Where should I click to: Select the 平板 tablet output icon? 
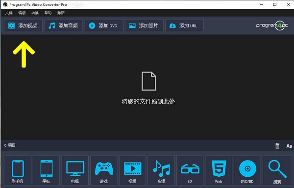pyautogui.click(x=47, y=170)
